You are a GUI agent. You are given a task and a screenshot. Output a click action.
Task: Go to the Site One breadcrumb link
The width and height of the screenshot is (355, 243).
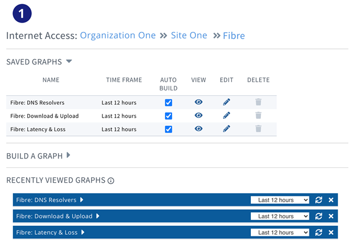(189, 35)
